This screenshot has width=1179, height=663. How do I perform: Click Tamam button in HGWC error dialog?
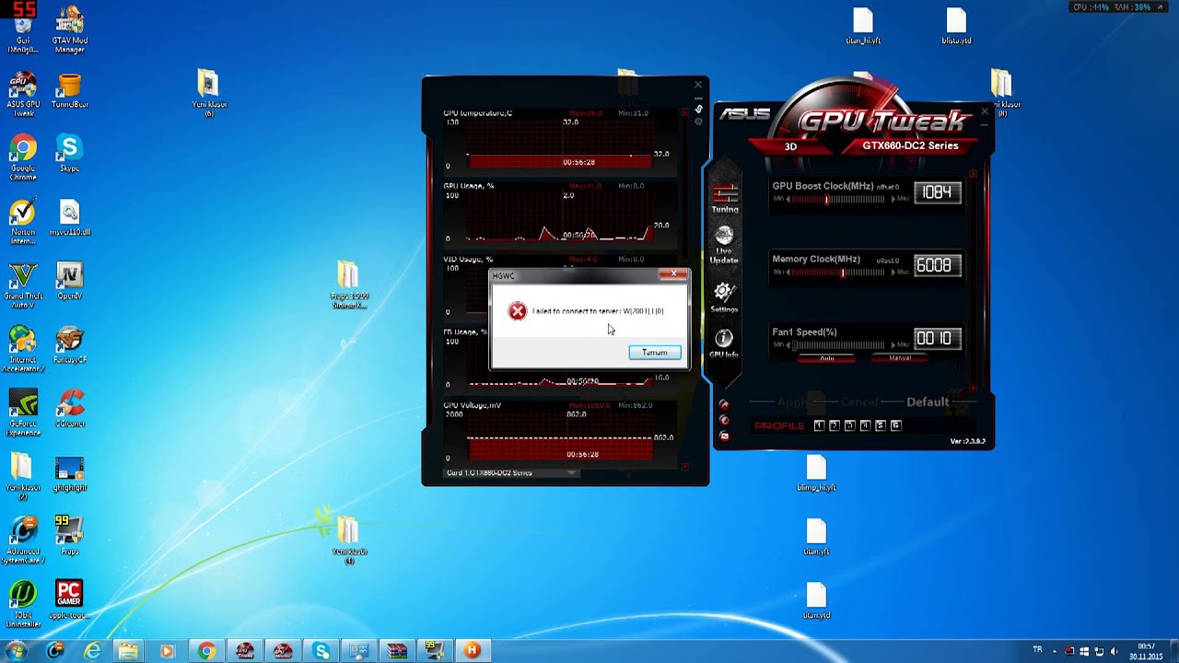pyautogui.click(x=655, y=353)
